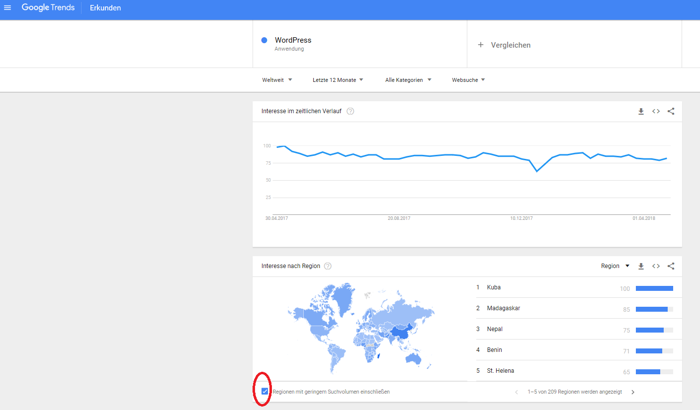Get embed code for the region widget
The height and width of the screenshot is (410, 700).
coord(656,267)
